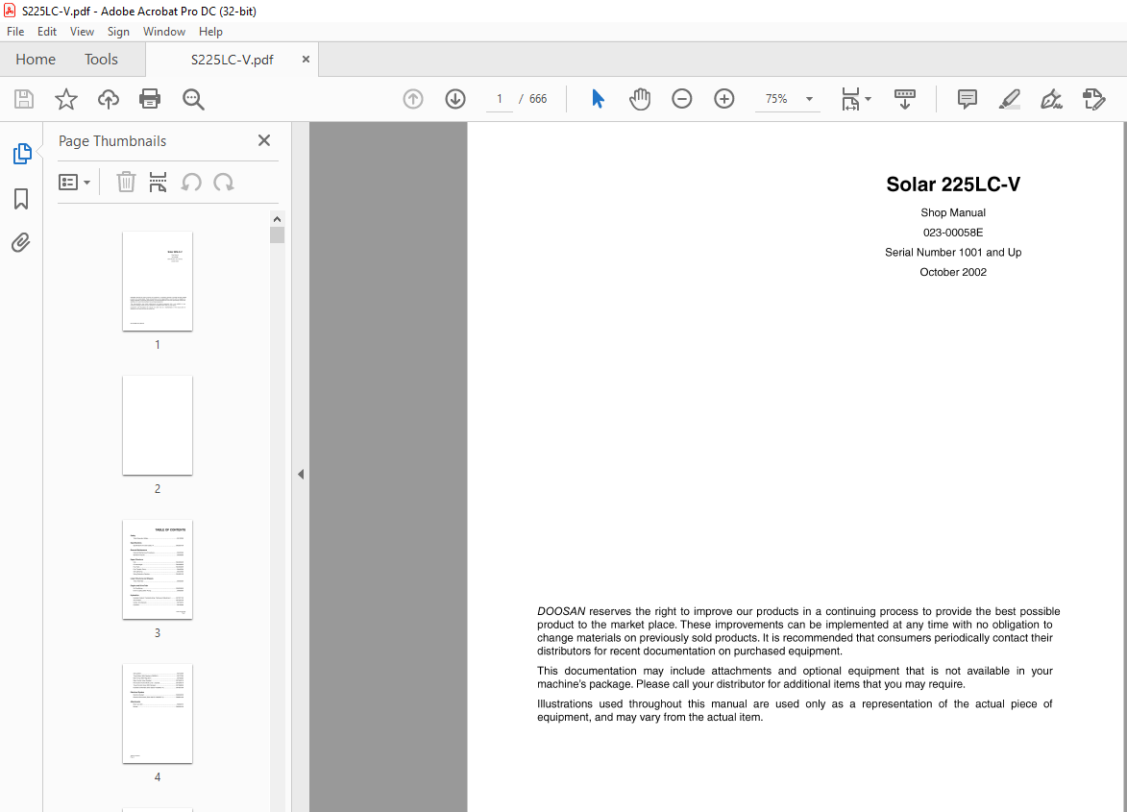Click the Shop Manual line
This screenshot has width=1127, height=812.
(953, 212)
